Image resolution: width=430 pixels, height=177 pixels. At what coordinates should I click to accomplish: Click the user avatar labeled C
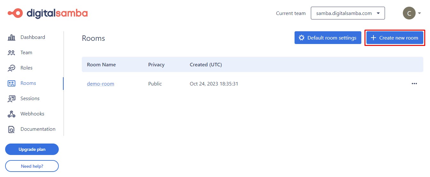click(x=409, y=13)
